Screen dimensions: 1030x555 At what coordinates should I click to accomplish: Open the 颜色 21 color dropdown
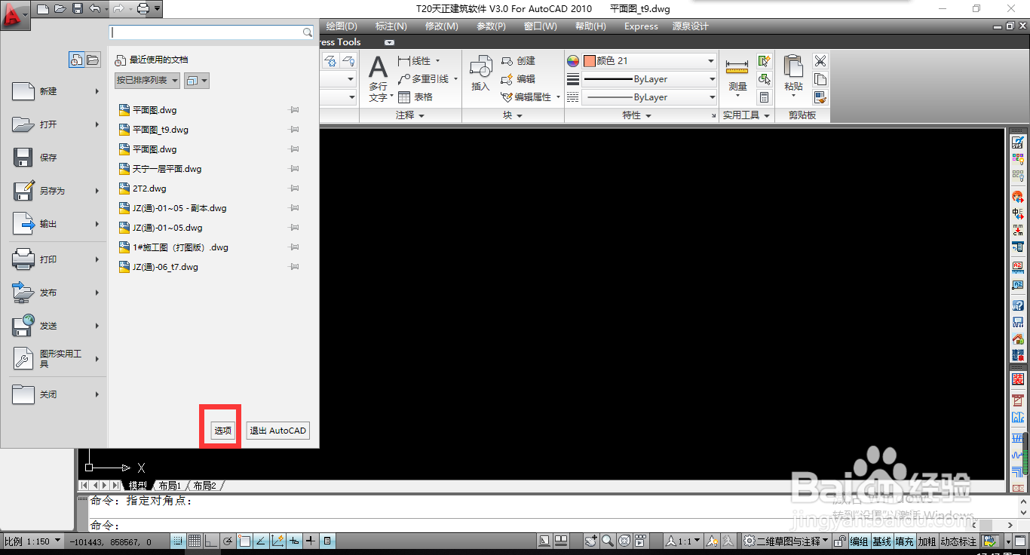tap(649, 61)
